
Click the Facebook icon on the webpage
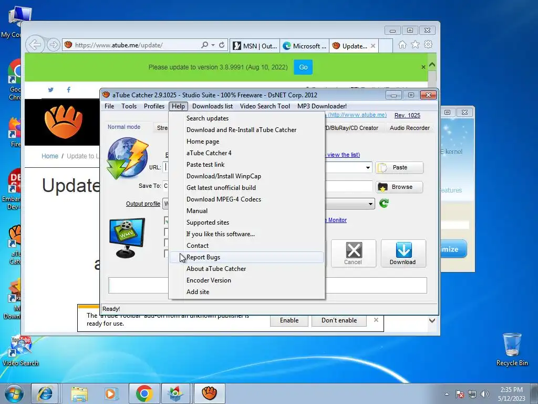(x=69, y=89)
